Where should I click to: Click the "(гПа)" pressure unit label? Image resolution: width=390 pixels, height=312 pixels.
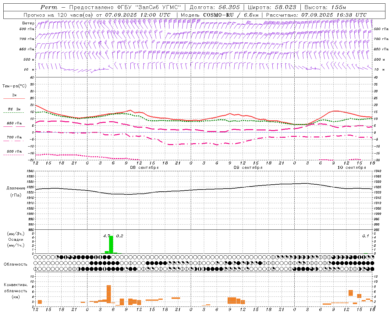coord(16,195)
